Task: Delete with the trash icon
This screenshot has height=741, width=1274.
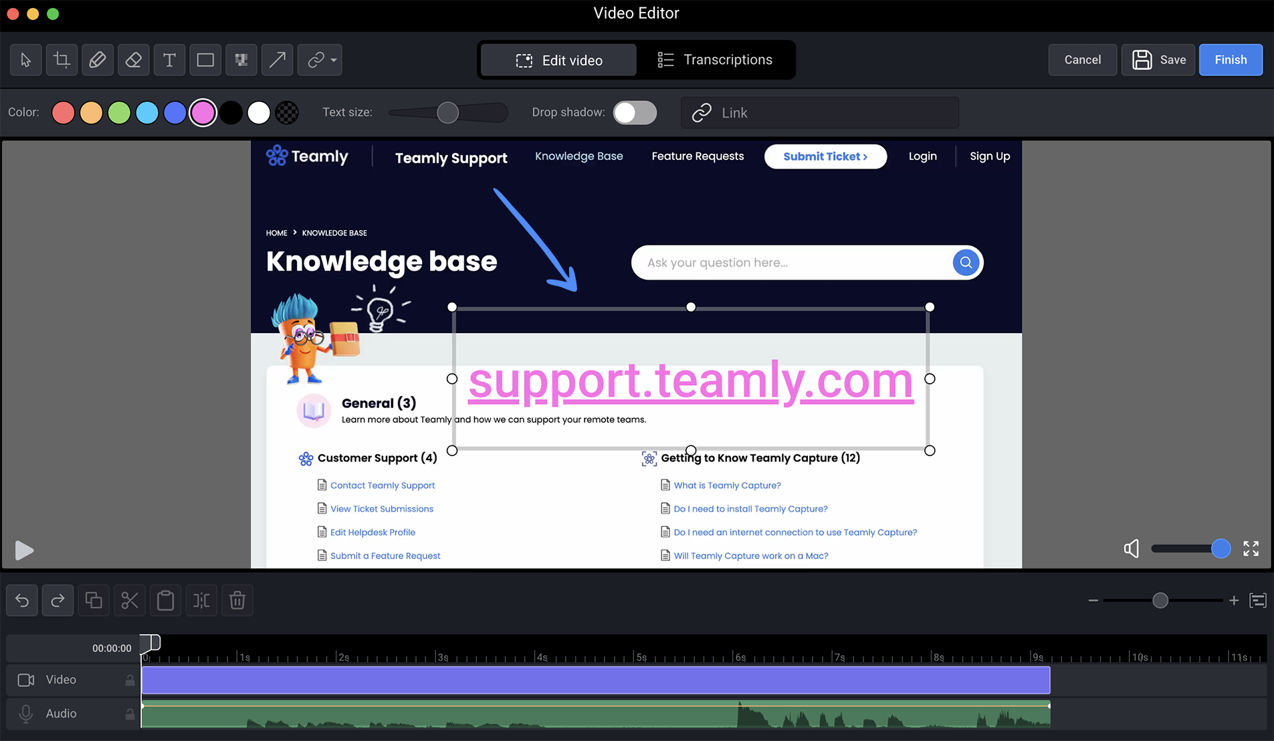Action: [x=237, y=601]
